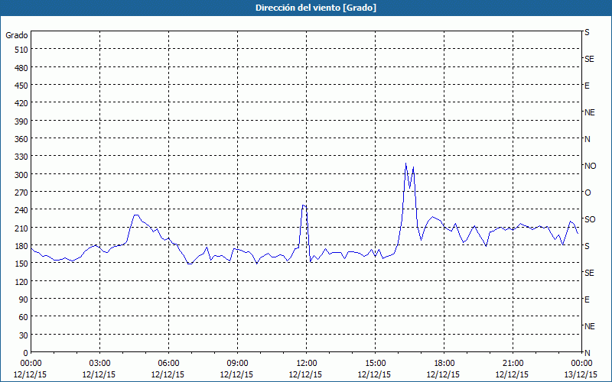This screenshot has width=612, height=382.
Task: Select the 'SO' compass direction label
Action: pyautogui.click(x=590, y=219)
